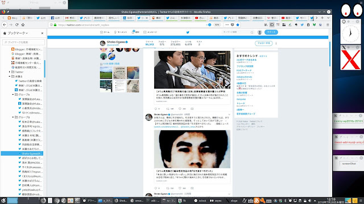Open the emacs taskbar entry
Viewport: 364px width, 204px height.
click(x=137, y=201)
